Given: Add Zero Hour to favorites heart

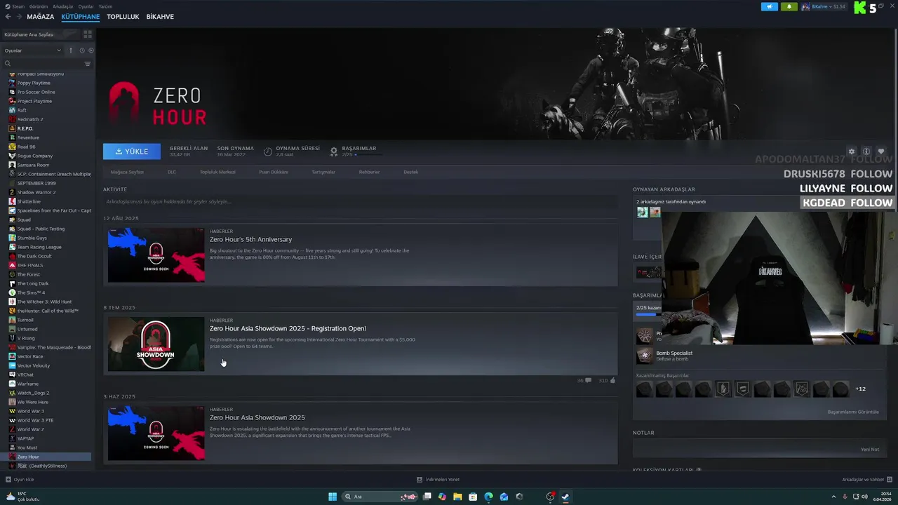Looking at the screenshot, I should pyautogui.click(x=881, y=151).
